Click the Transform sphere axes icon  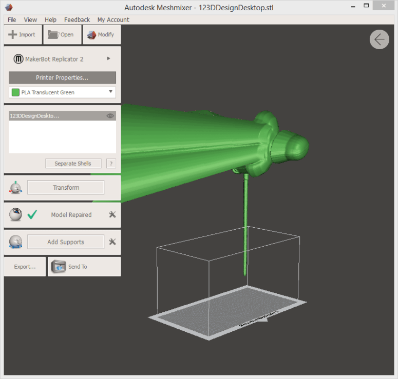point(15,188)
